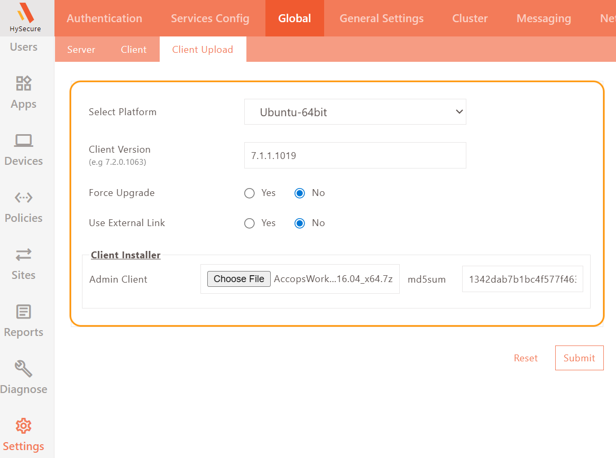Image resolution: width=616 pixels, height=458 pixels.
Task: Switch to the Authentication tab
Action: pyautogui.click(x=104, y=18)
